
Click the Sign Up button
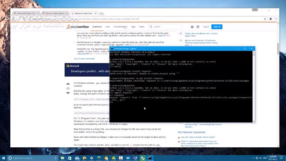point(217,27)
